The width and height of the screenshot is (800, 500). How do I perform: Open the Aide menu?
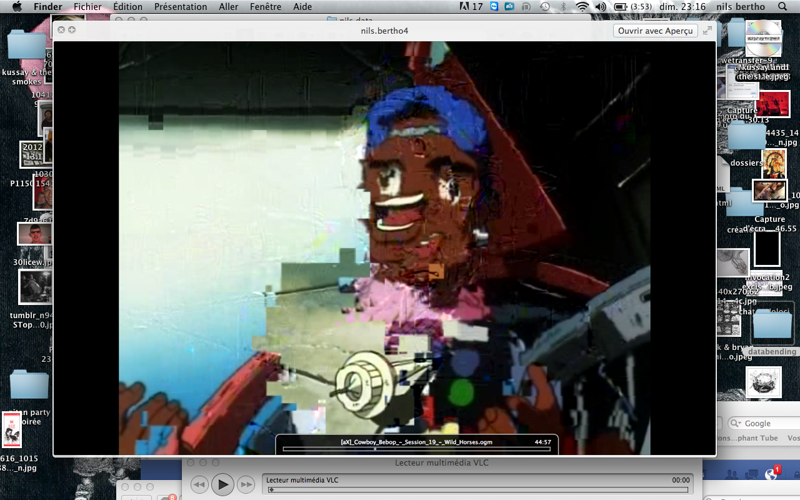click(302, 7)
